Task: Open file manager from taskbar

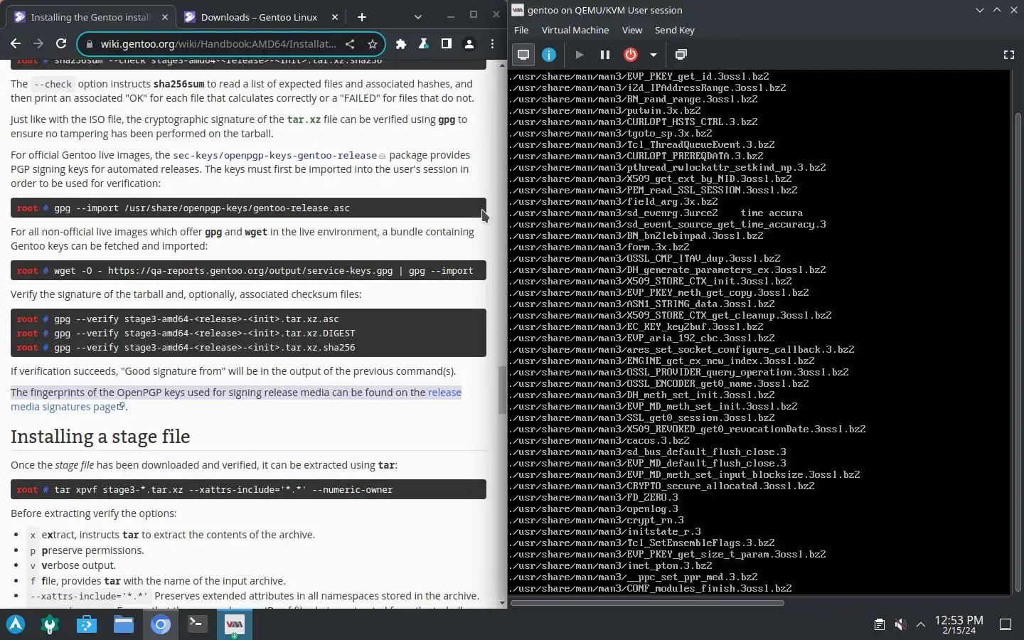Action: coord(124,624)
